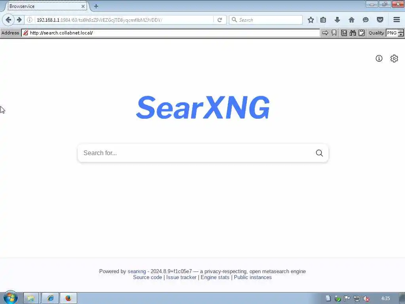Click the Action Center flag tray icon
This screenshot has height=304, width=405.
[x=347, y=298]
